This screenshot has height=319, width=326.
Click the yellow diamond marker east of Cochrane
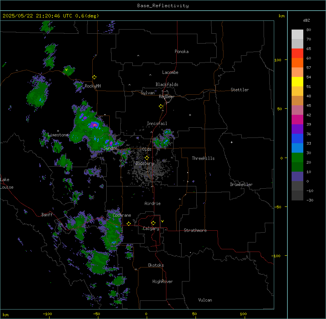(x=129, y=224)
